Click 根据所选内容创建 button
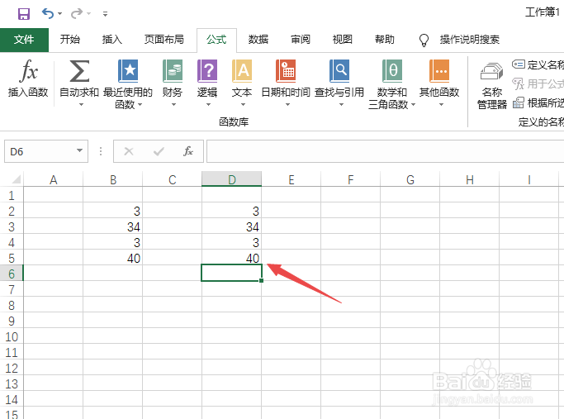This screenshot has height=419, width=564. pos(538,103)
